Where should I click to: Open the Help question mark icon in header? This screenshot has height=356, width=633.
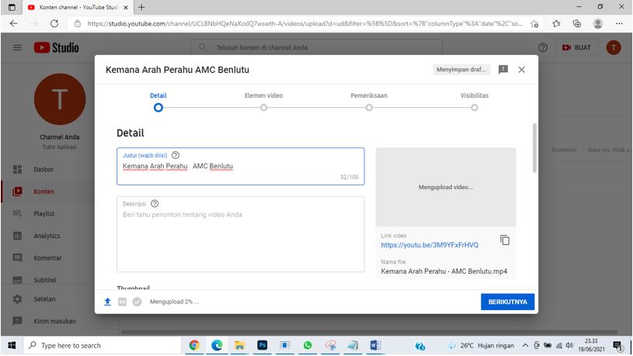[x=543, y=48]
